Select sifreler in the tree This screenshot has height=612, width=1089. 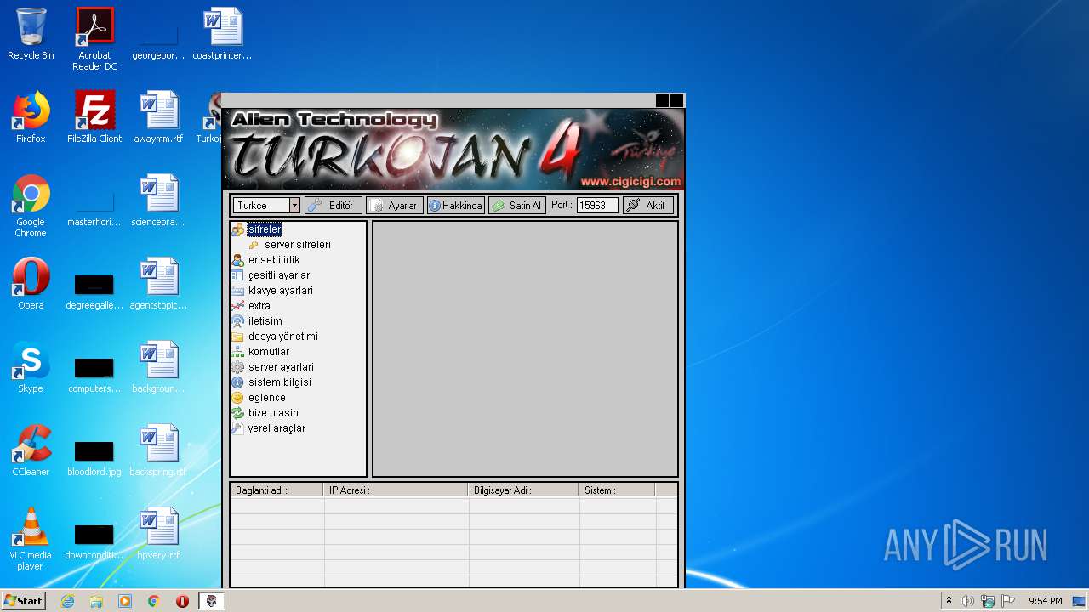click(265, 229)
